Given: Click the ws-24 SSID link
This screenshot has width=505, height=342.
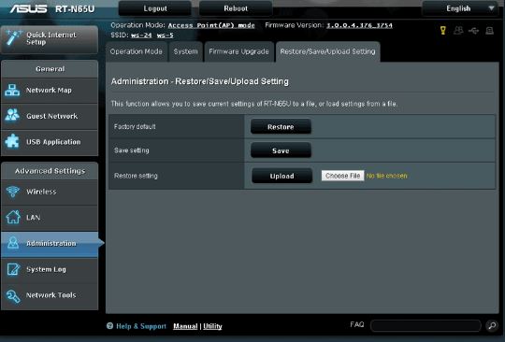Looking at the screenshot, I should pyautogui.click(x=141, y=36).
